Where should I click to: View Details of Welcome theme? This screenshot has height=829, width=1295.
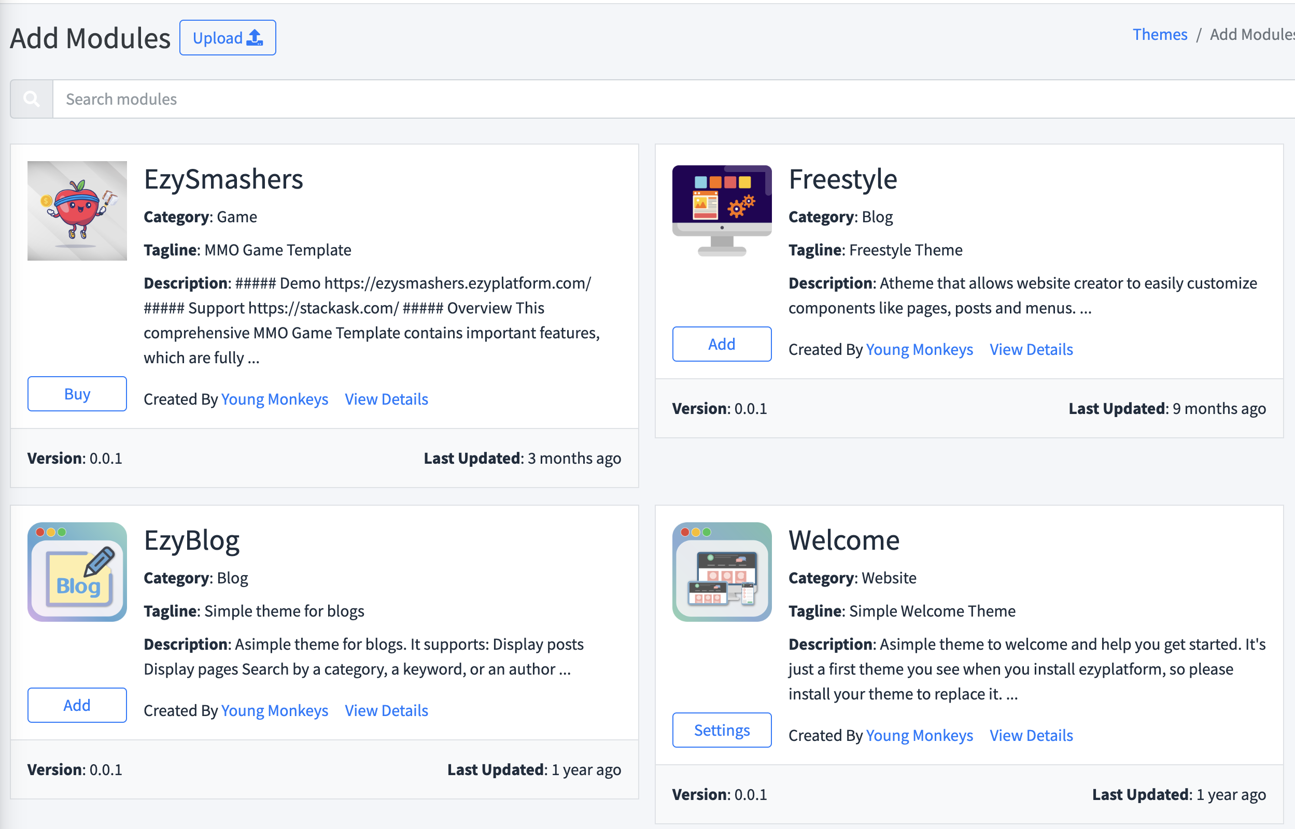(1031, 735)
